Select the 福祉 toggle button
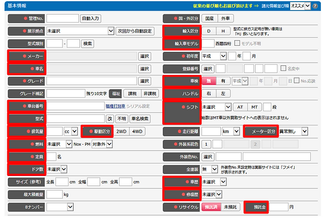 point(116,94)
